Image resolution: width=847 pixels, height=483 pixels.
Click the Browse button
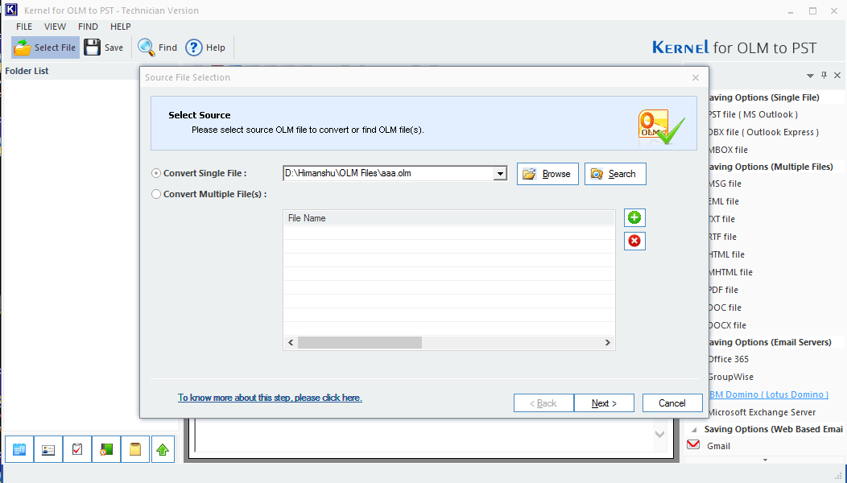[547, 174]
